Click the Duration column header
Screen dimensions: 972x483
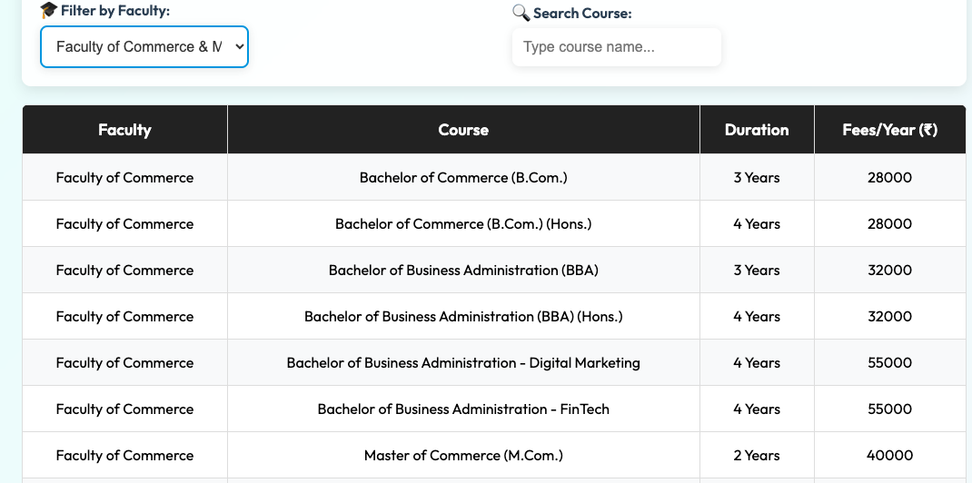click(757, 130)
